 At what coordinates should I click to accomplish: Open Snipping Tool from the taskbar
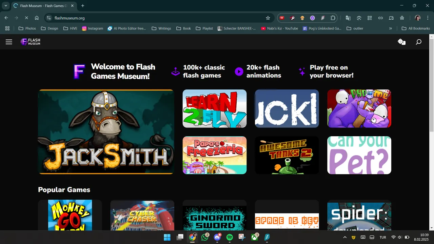point(242,237)
